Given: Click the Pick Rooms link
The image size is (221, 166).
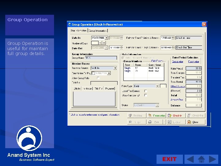Looking at the screenshot, I should 157,61.
